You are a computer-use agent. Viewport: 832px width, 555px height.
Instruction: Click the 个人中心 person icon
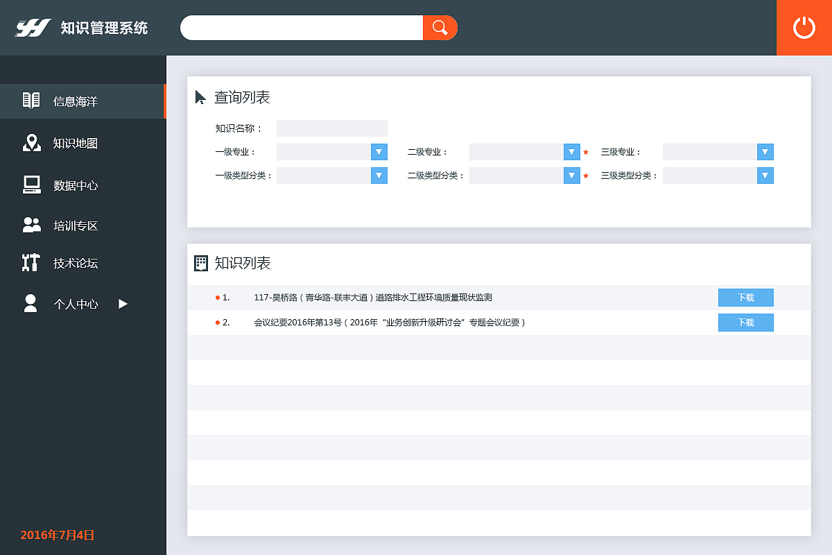31,303
